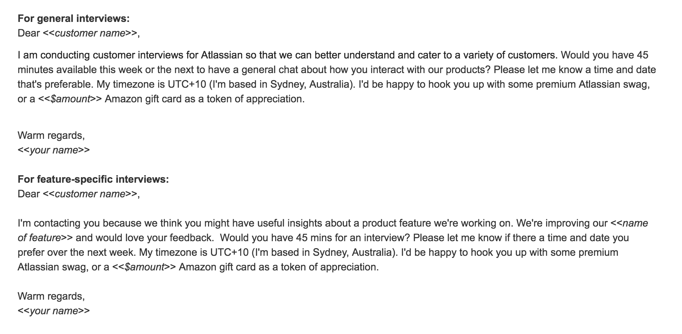The image size is (682, 334).
Task: Click the second 'customer name' placeholder
Action: coord(90,194)
